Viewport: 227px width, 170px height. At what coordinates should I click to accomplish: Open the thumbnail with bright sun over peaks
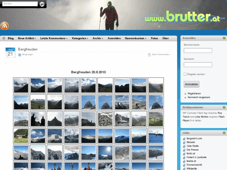click(x=105, y=153)
